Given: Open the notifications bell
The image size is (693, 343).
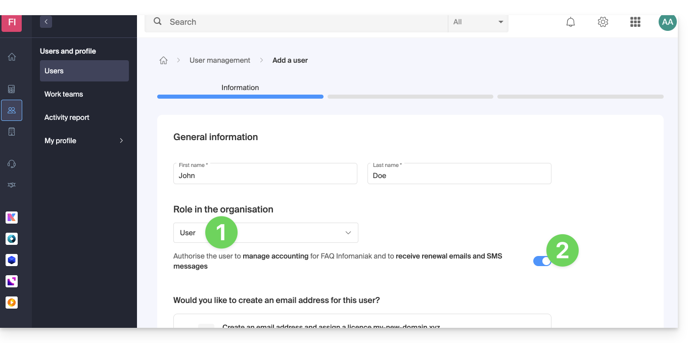Looking at the screenshot, I should pyautogui.click(x=571, y=22).
